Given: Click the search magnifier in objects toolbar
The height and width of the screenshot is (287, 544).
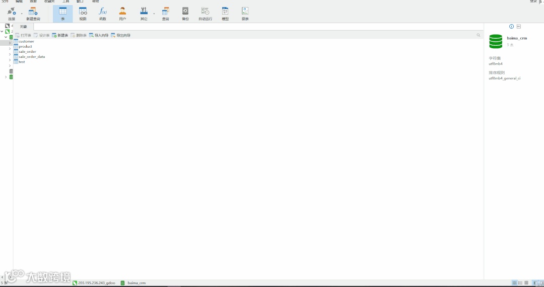Looking at the screenshot, I should coord(479,35).
